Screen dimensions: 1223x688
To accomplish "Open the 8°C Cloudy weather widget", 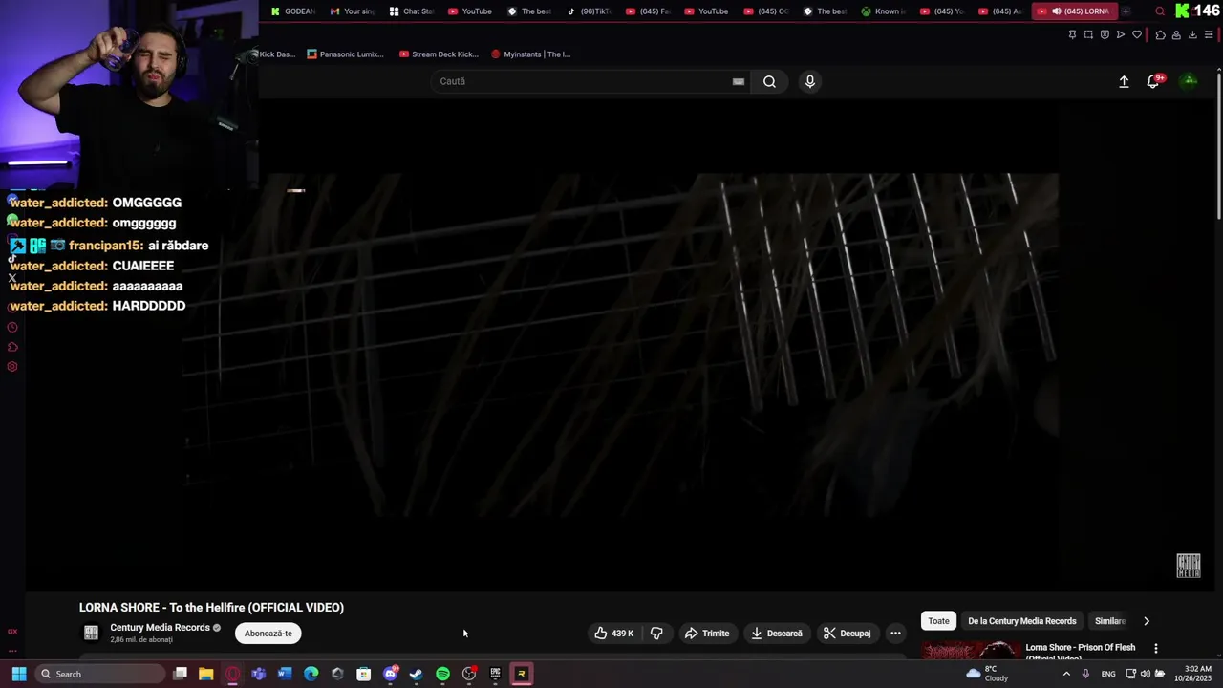I will [x=988, y=674].
